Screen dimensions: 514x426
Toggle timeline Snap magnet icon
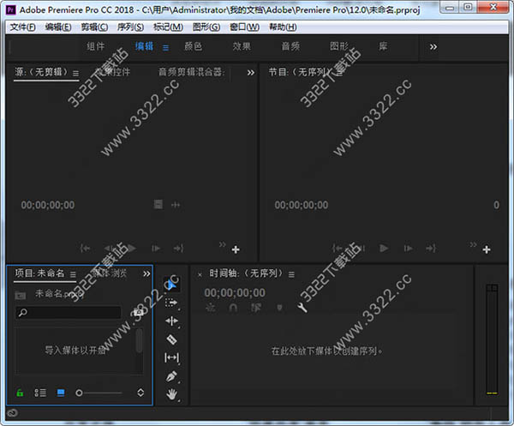pos(233,308)
